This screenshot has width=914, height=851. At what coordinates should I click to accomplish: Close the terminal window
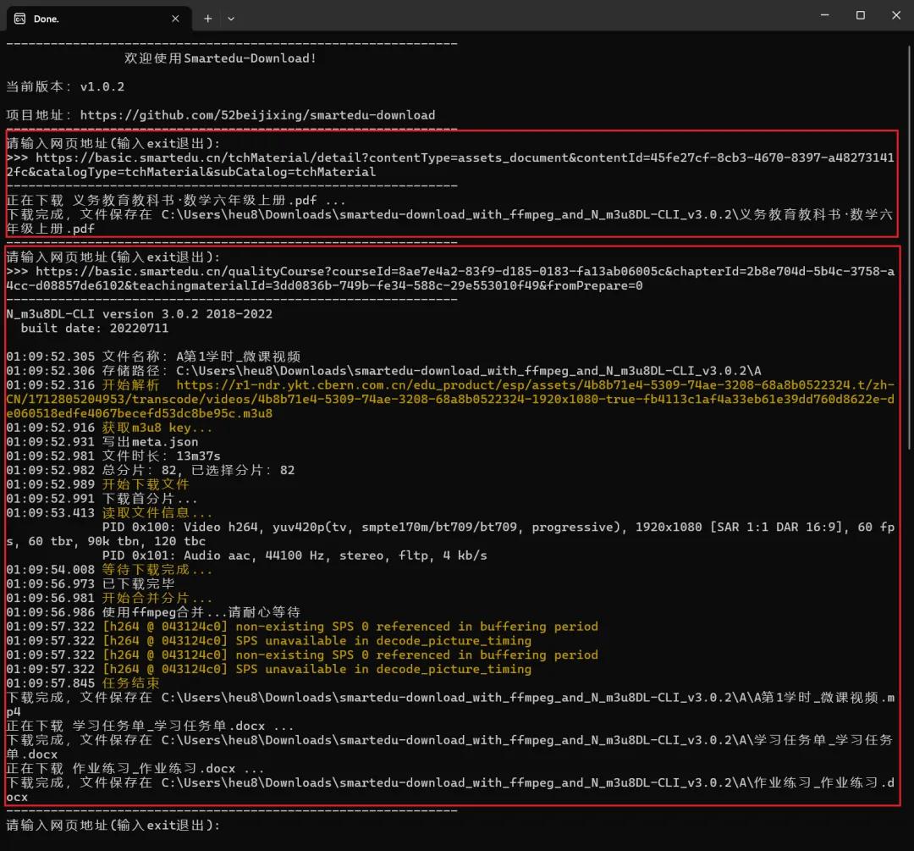(x=896, y=15)
